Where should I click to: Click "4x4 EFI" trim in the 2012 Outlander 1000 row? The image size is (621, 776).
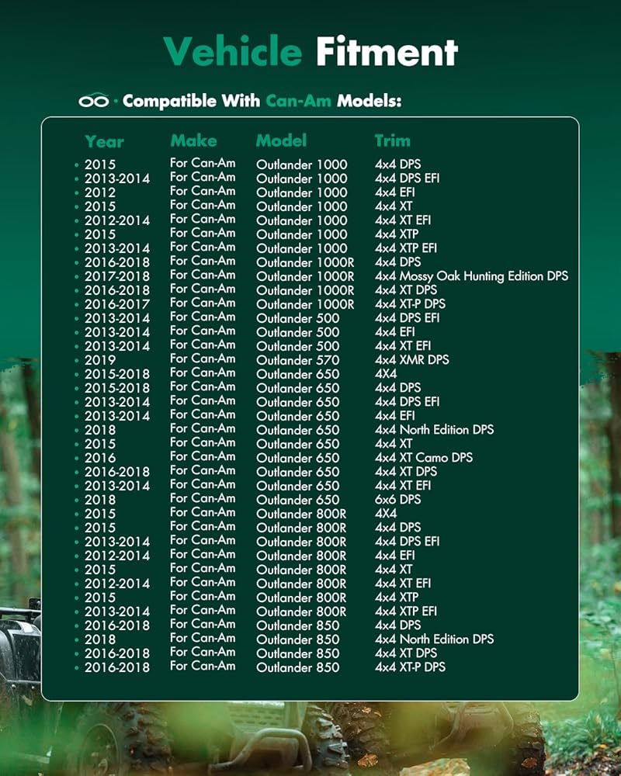(x=394, y=192)
